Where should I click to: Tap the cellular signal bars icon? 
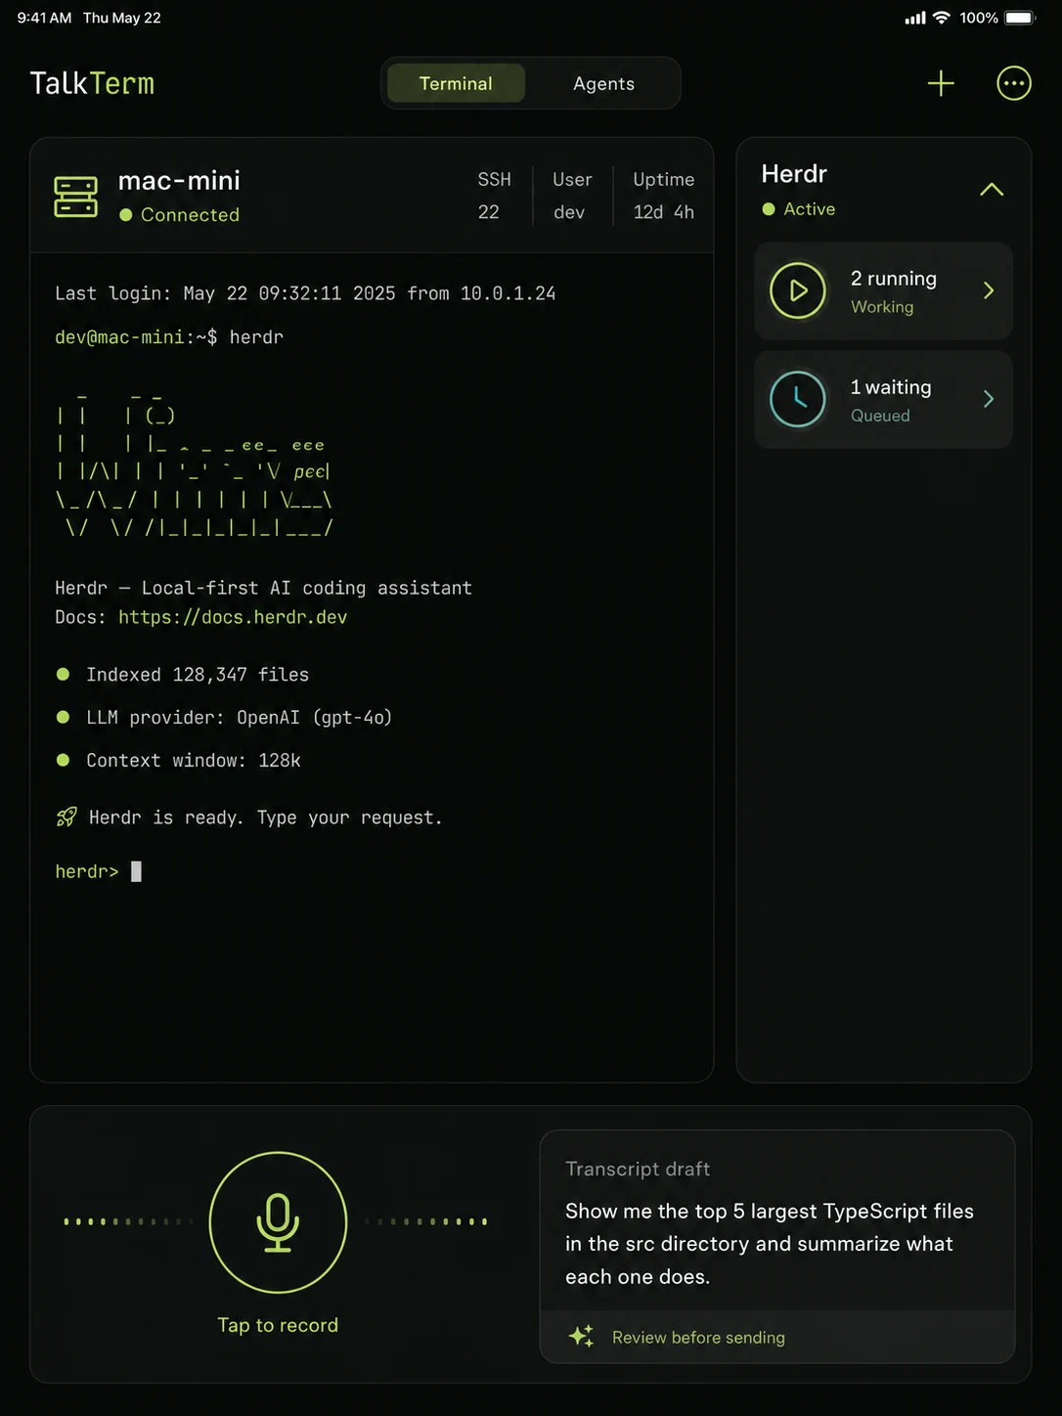click(x=915, y=18)
